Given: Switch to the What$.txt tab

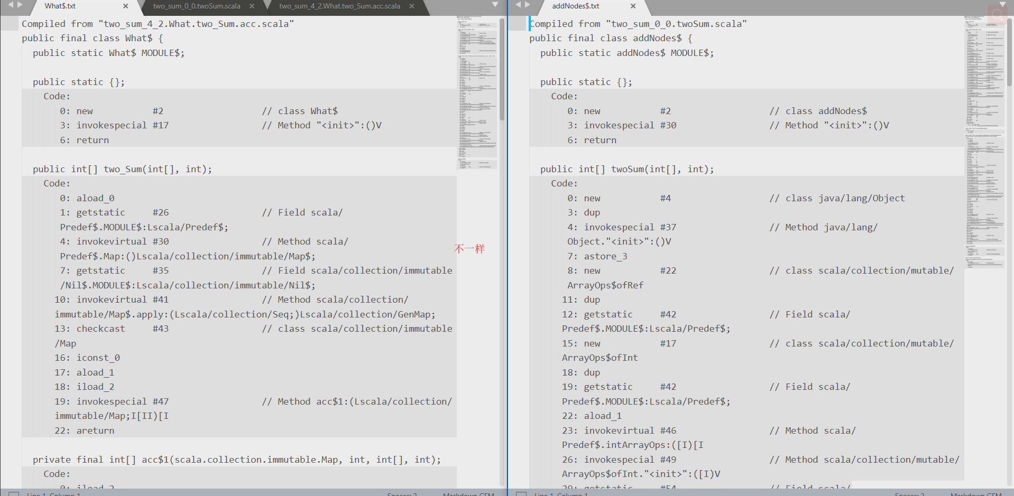Looking at the screenshot, I should click(60, 6).
